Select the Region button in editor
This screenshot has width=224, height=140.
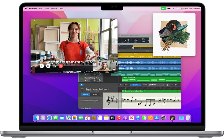pyautogui.click(x=85, y=94)
